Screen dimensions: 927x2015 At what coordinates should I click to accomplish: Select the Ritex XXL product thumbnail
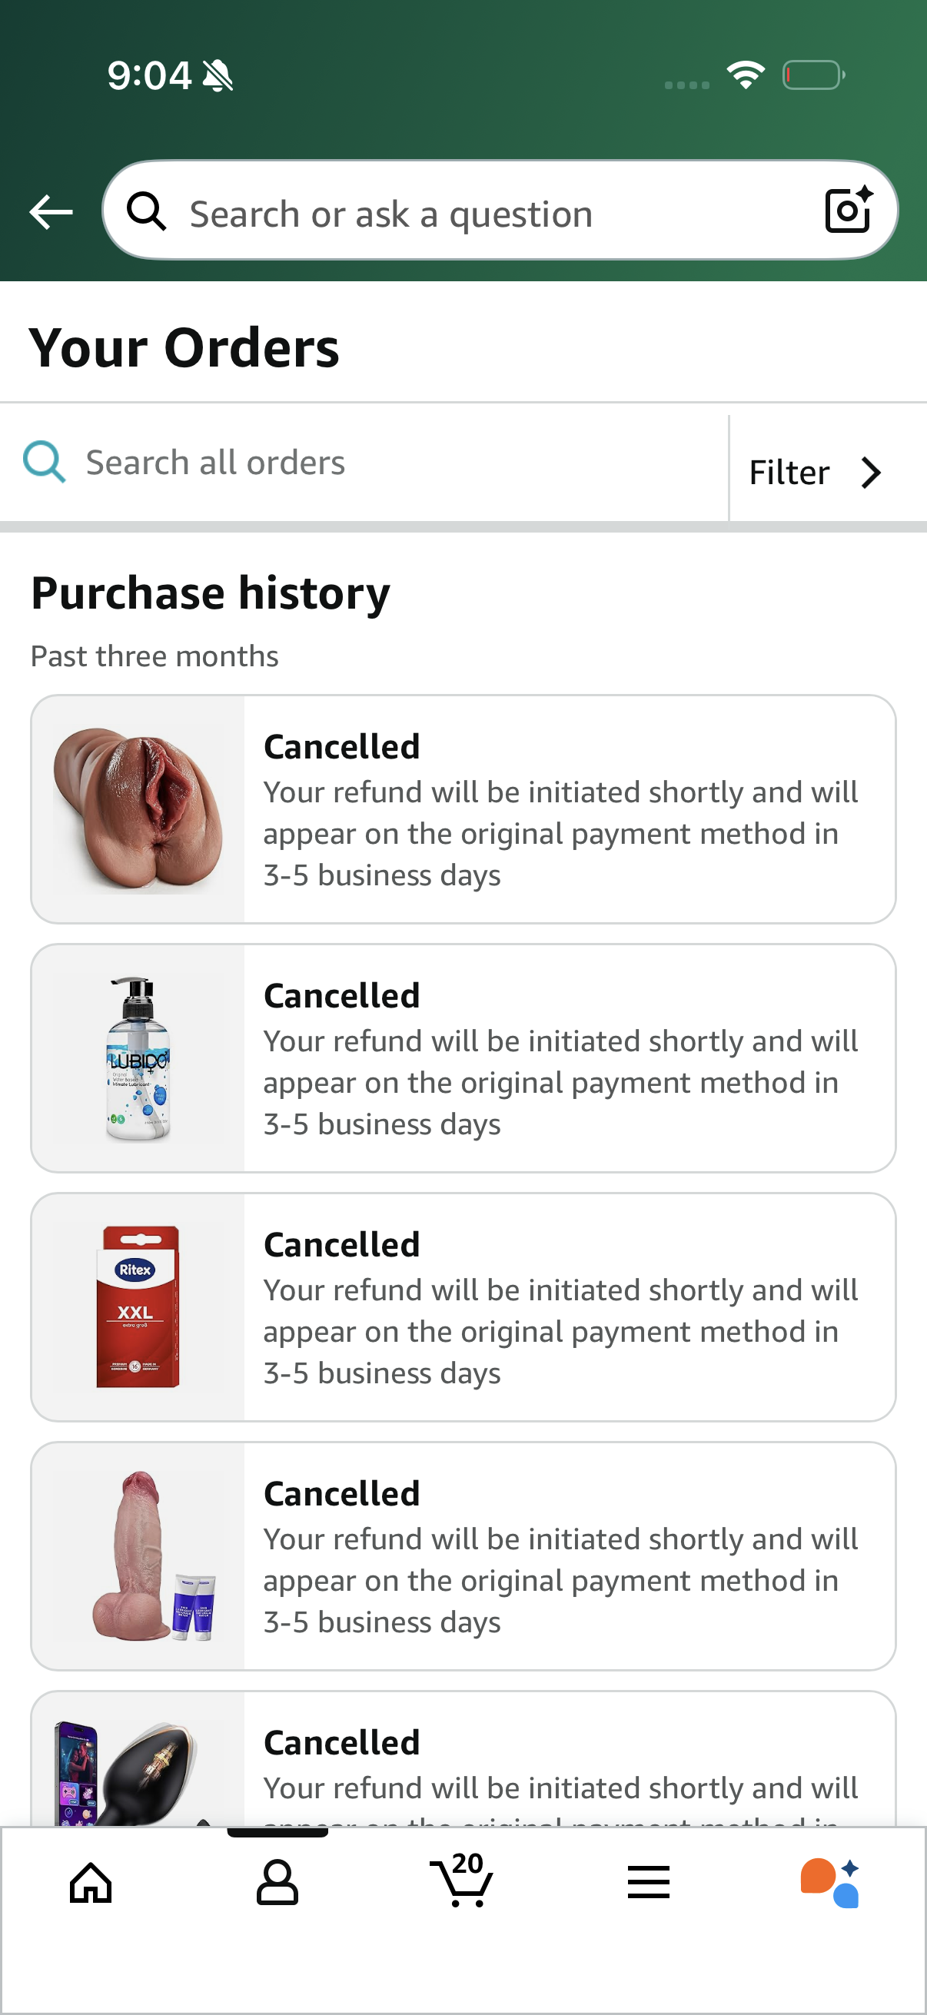pos(138,1306)
